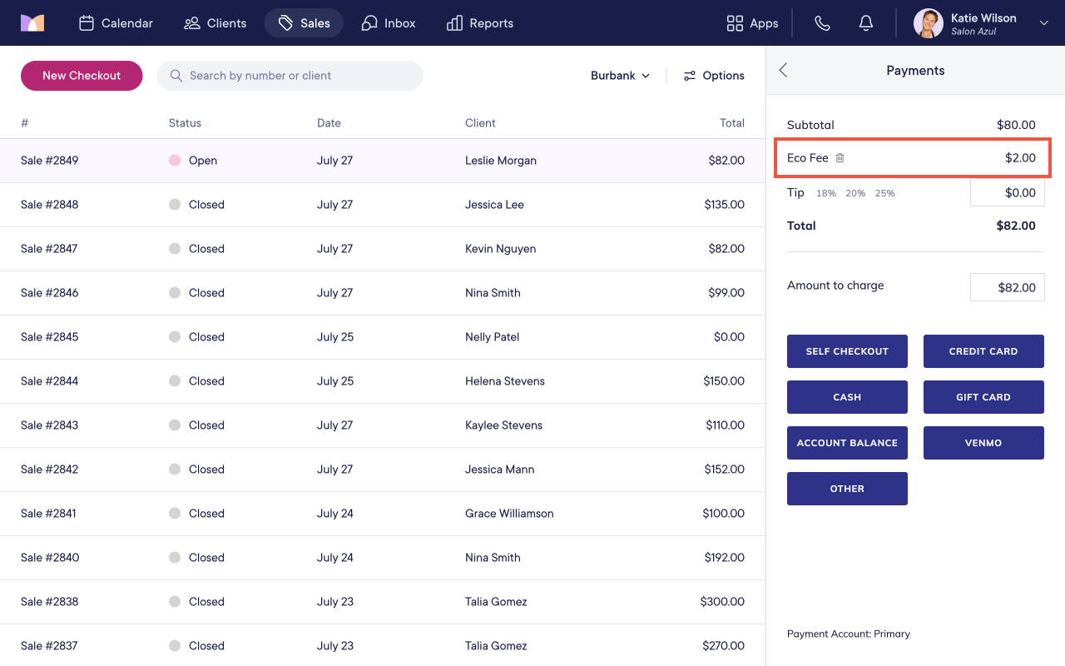Switch to the Reports tab
The height and width of the screenshot is (666, 1065).
[x=480, y=23]
